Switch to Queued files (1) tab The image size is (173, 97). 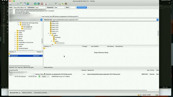15,93
